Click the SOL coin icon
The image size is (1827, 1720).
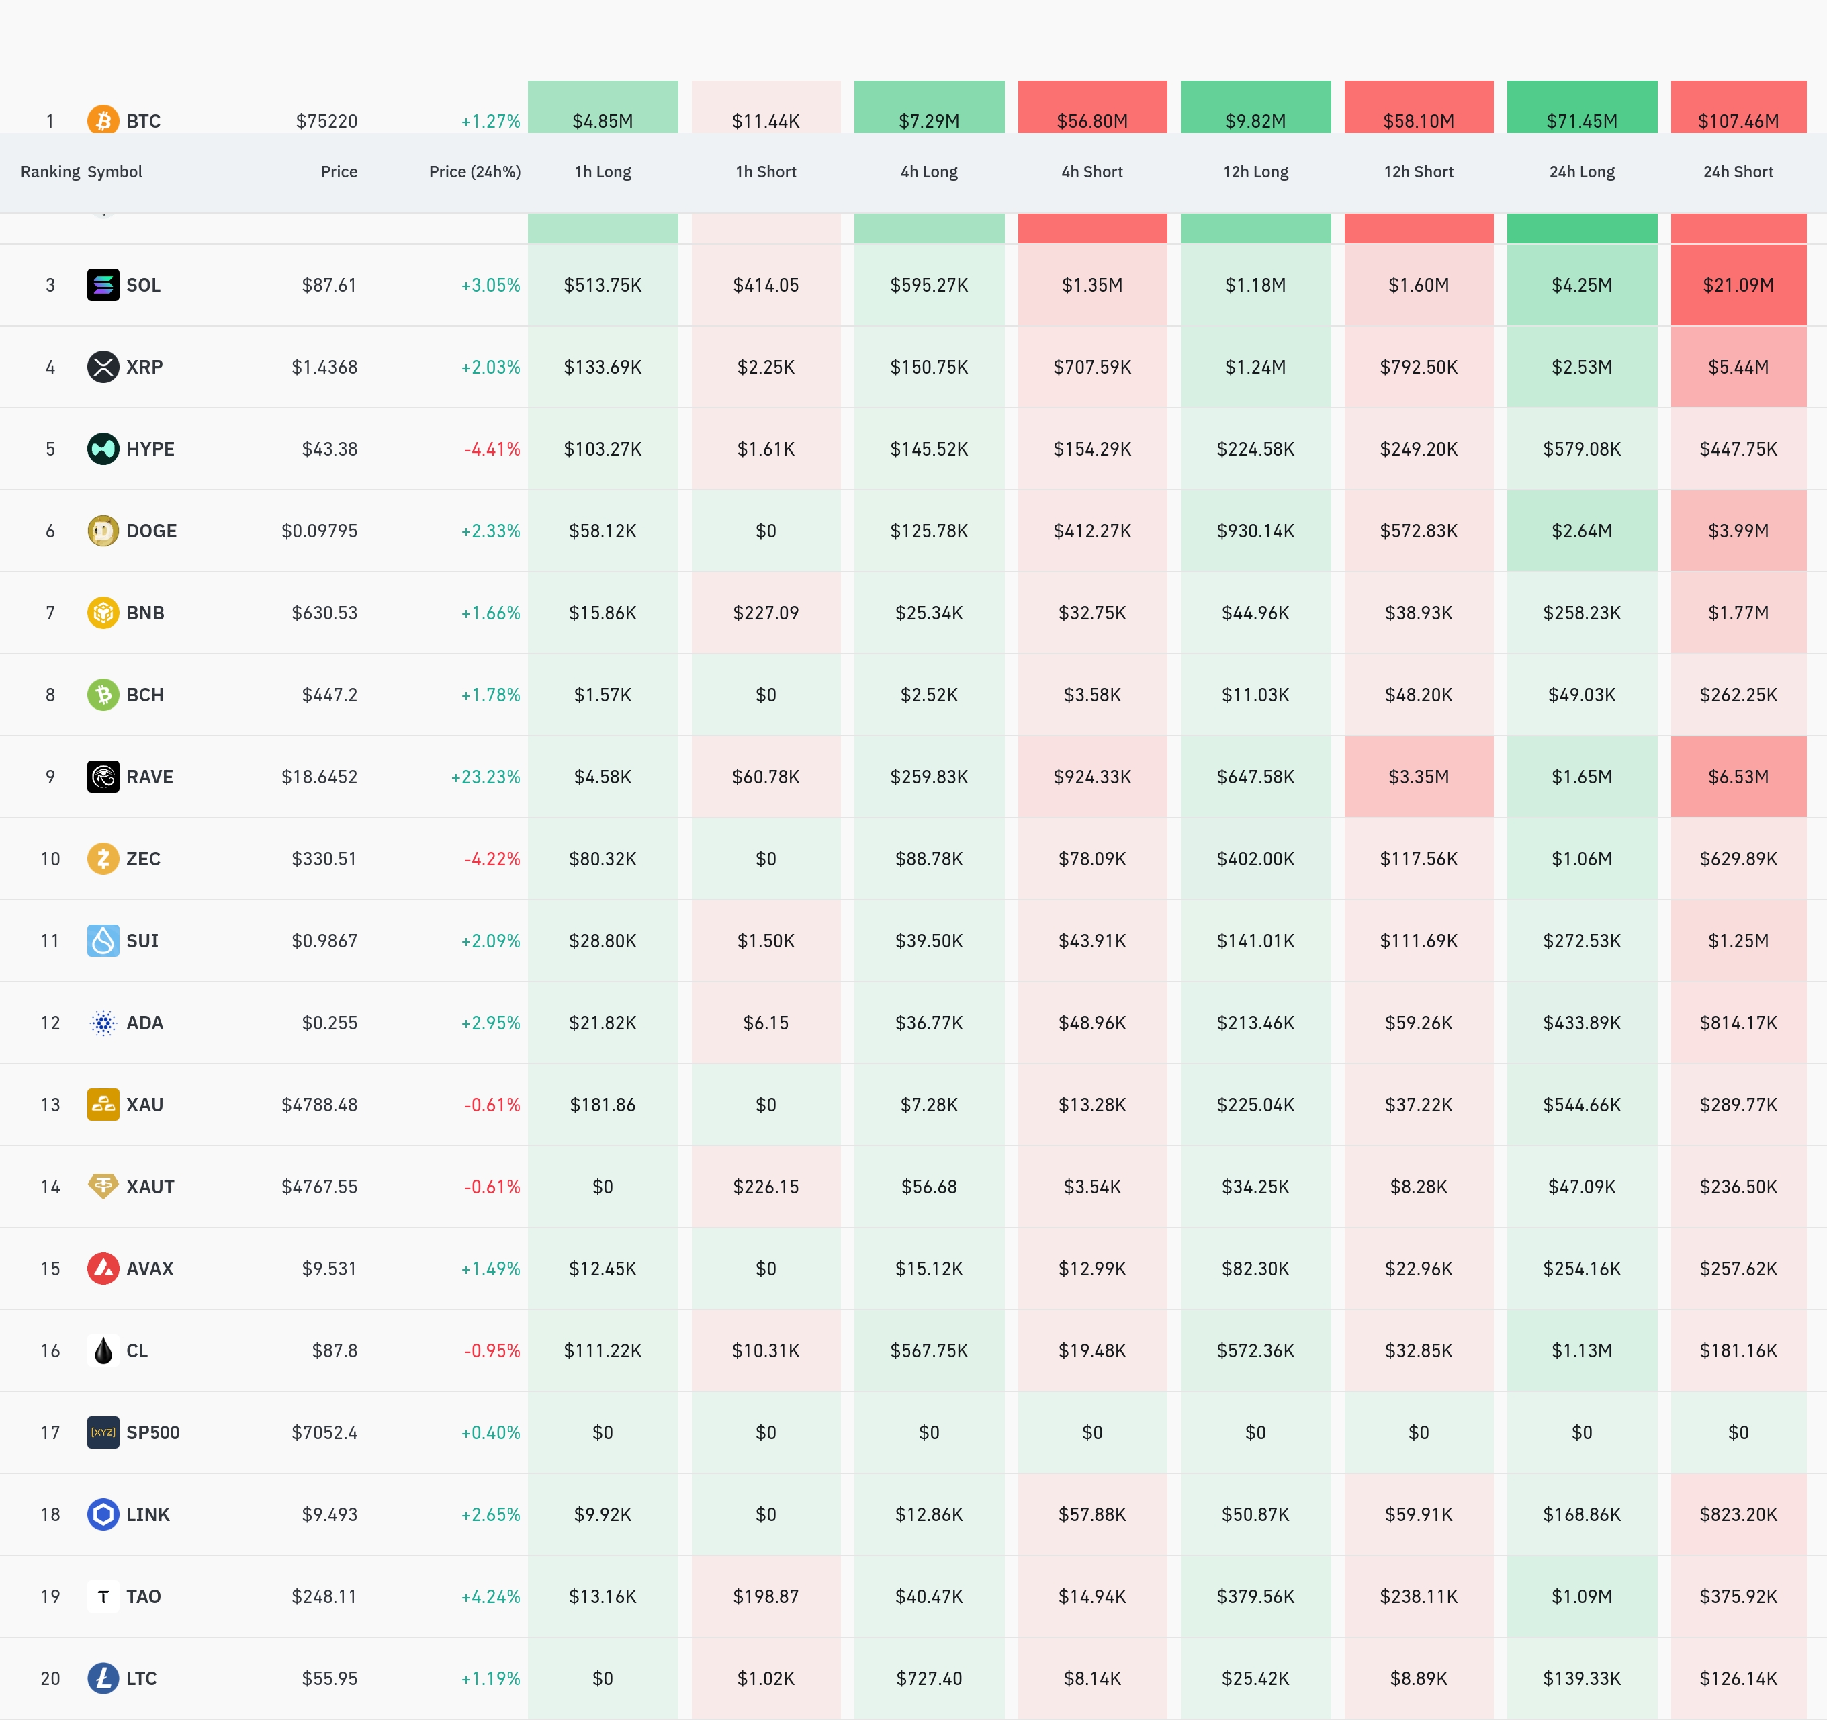click(x=103, y=285)
